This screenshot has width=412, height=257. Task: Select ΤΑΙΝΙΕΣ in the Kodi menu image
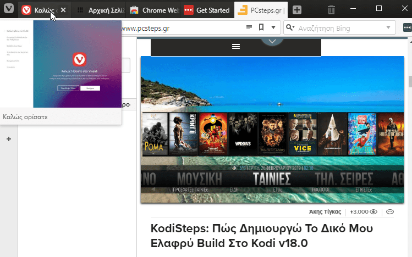[x=272, y=179]
